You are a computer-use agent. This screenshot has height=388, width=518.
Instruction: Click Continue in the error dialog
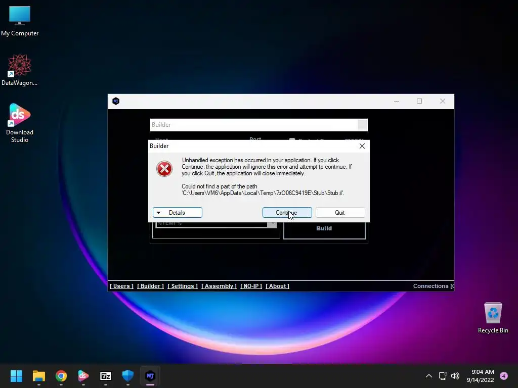(287, 213)
